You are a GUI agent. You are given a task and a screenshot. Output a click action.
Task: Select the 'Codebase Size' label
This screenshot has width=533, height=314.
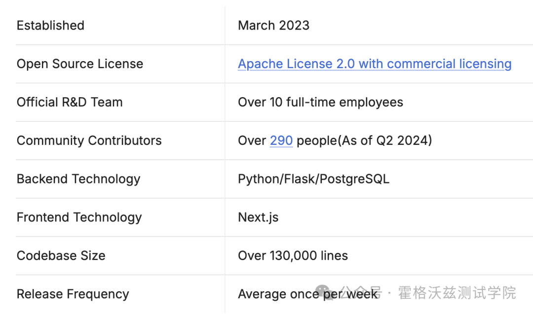coord(61,256)
